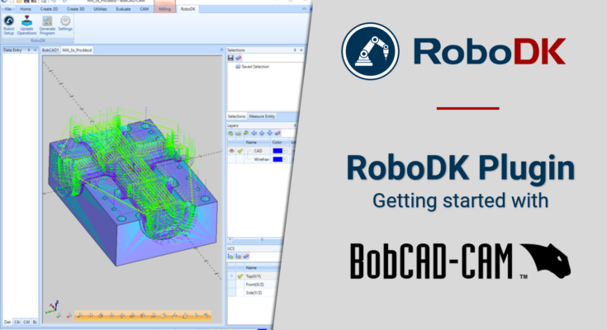Click the first icon in Layers toolbar
Image resolution: width=607 pixels, height=330 pixels.
(x=230, y=132)
